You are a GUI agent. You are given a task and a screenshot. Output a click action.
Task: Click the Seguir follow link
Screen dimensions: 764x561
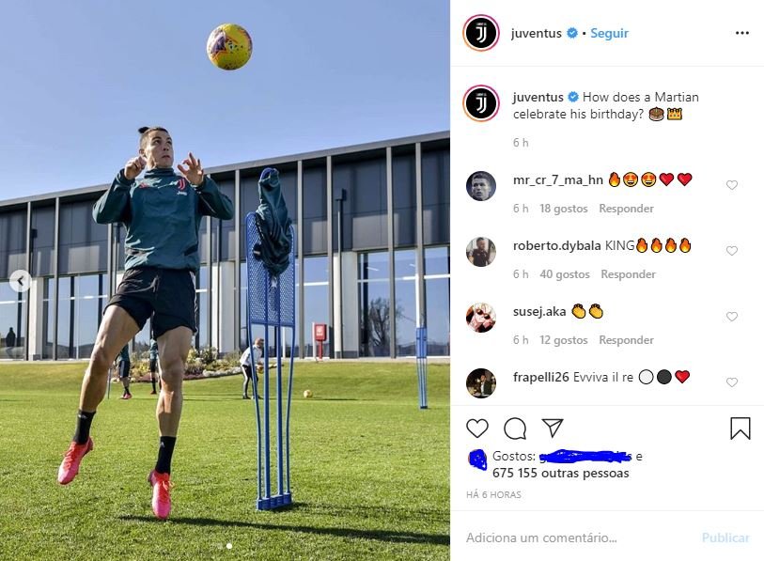(x=609, y=33)
